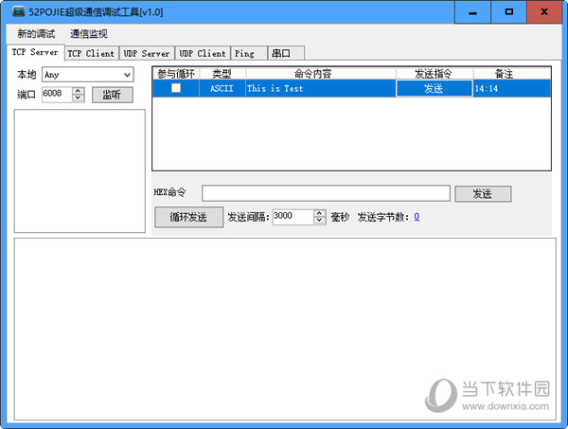Click the 参与循环 column header
Screen dimensions: 568x429
click(176, 74)
